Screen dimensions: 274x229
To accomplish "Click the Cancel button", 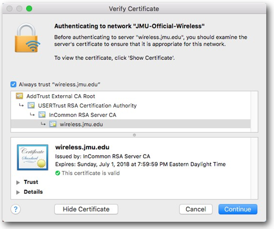I will pyautogui.click(x=196, y=209).
